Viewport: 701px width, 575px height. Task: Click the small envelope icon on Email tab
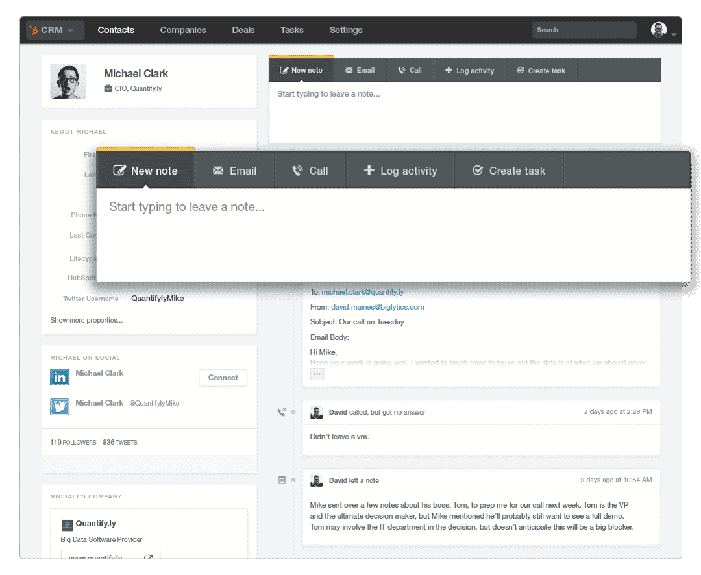click(x=349, y=70)
